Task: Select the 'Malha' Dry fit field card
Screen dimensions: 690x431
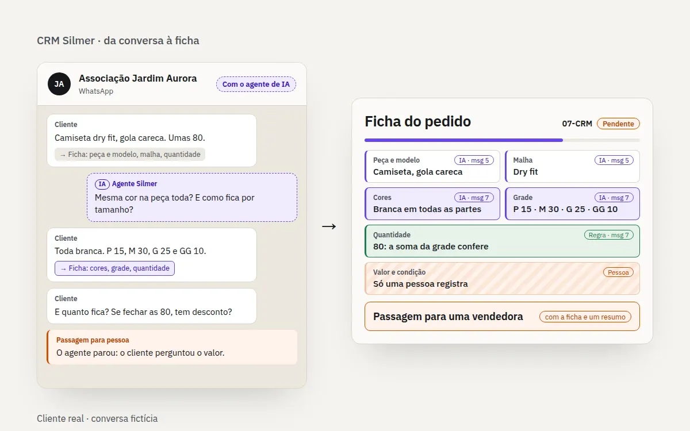Action: (573, 166)
